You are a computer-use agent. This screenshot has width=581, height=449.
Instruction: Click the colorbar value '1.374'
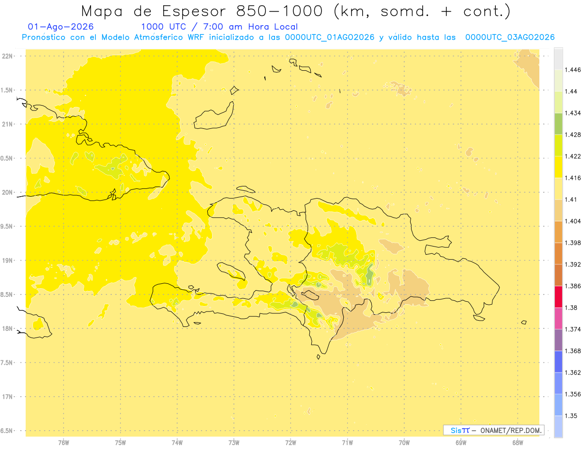coord(573,329)
